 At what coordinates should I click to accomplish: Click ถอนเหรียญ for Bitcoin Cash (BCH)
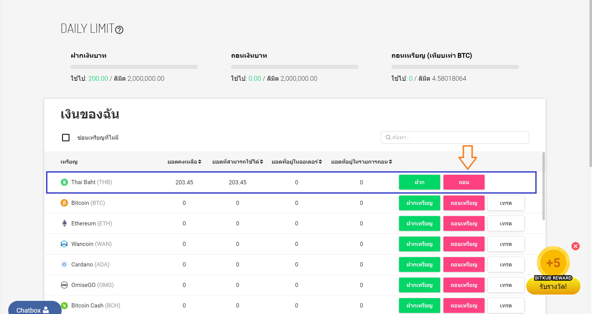click(464, 306)
